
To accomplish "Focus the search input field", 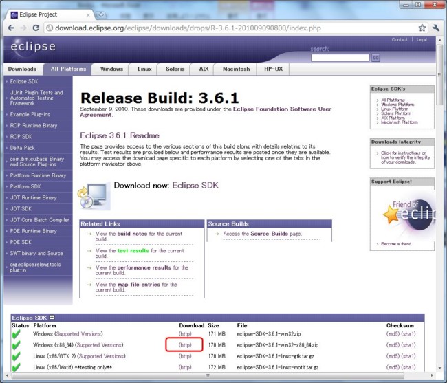I will click(340, 58).
